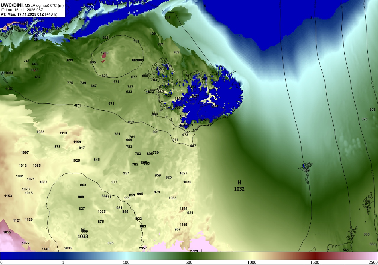Click the height value 871
This screenshot has height=265, width=378.
coord(78,105)
